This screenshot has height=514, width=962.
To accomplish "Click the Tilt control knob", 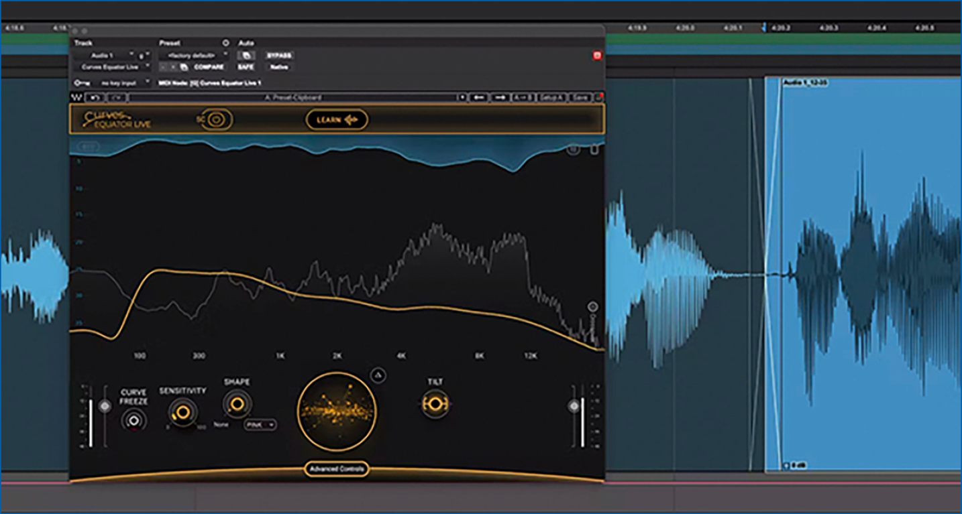I will click(435, 404).
